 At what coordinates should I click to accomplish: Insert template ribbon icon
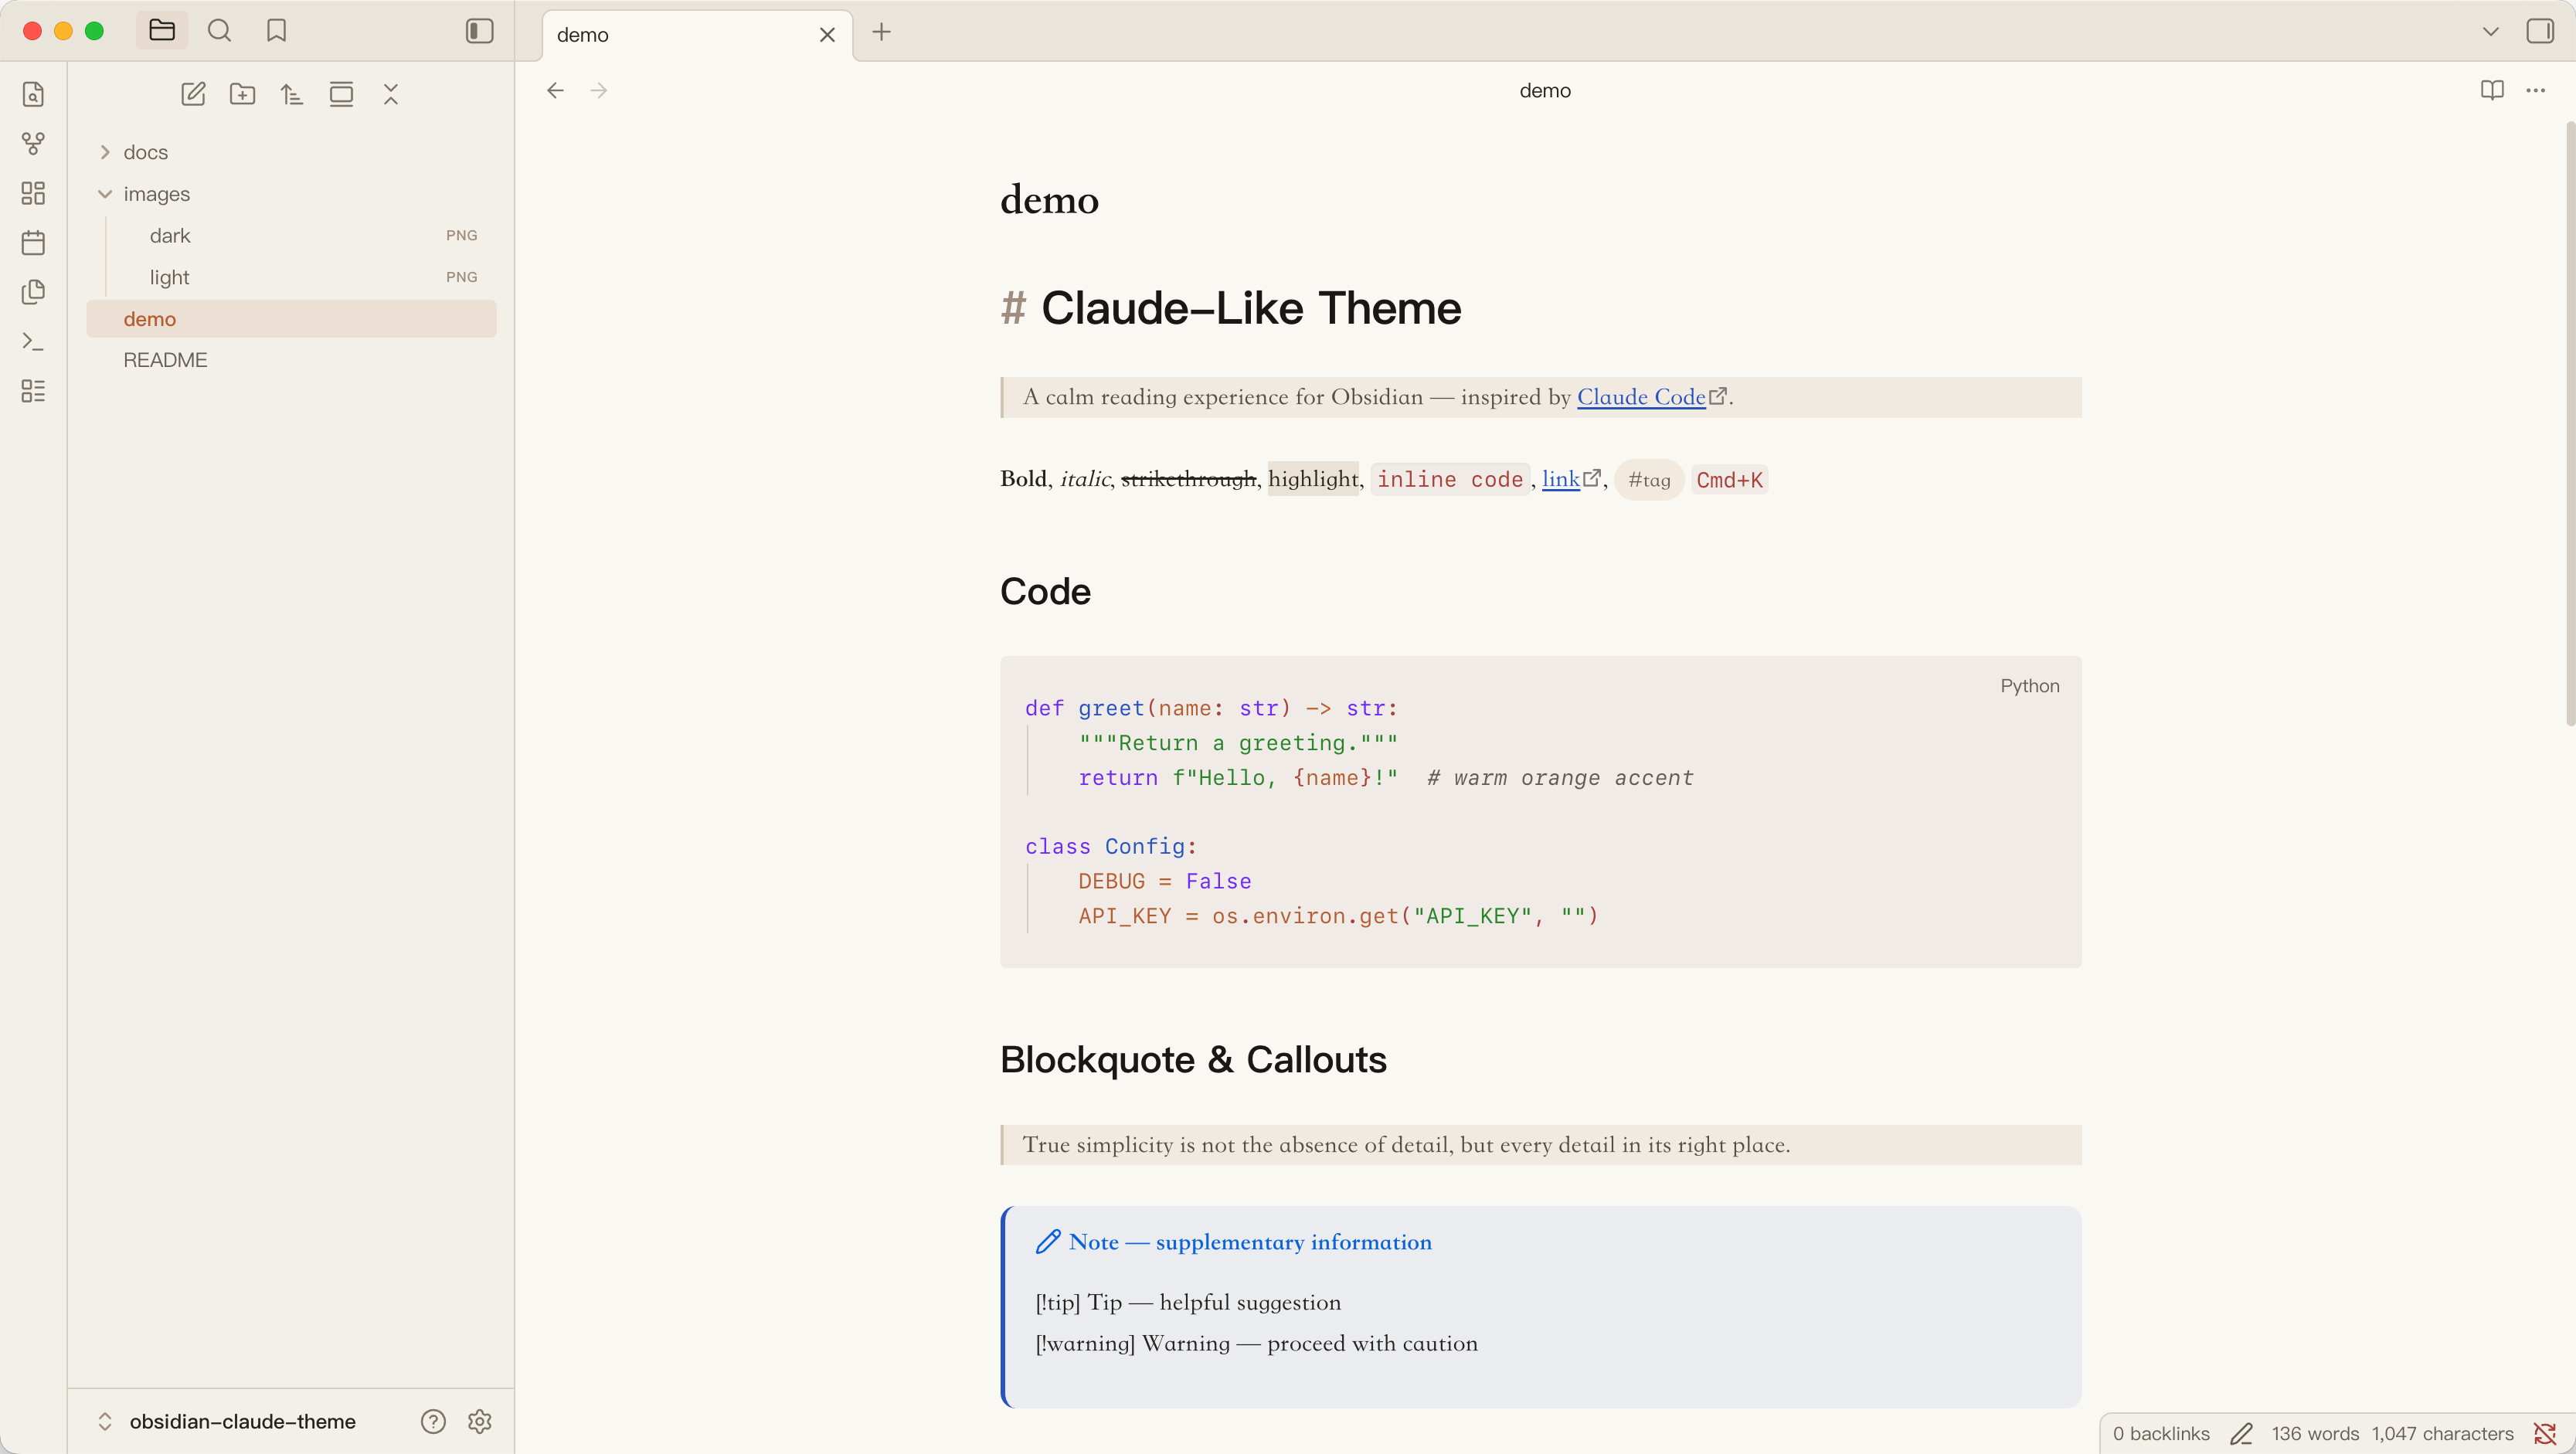click(x=33, y=292)
